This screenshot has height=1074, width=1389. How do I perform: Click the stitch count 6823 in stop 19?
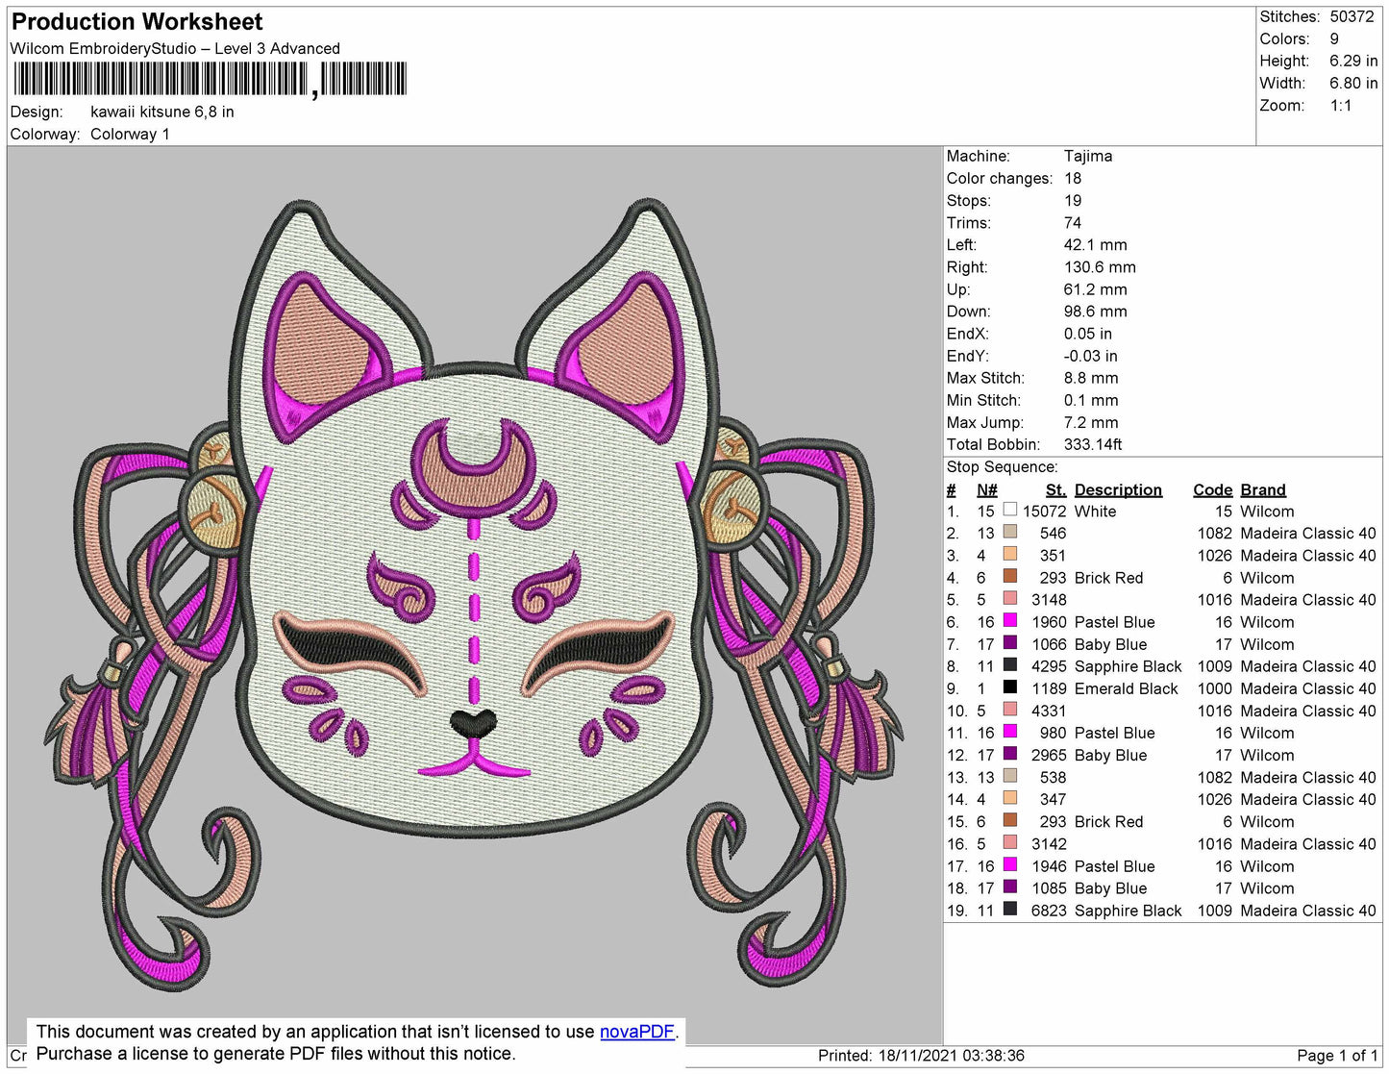1049,911
